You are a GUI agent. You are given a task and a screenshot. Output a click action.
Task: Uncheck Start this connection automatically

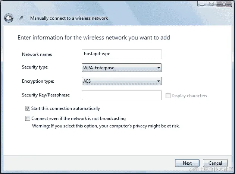coord(28,108)
